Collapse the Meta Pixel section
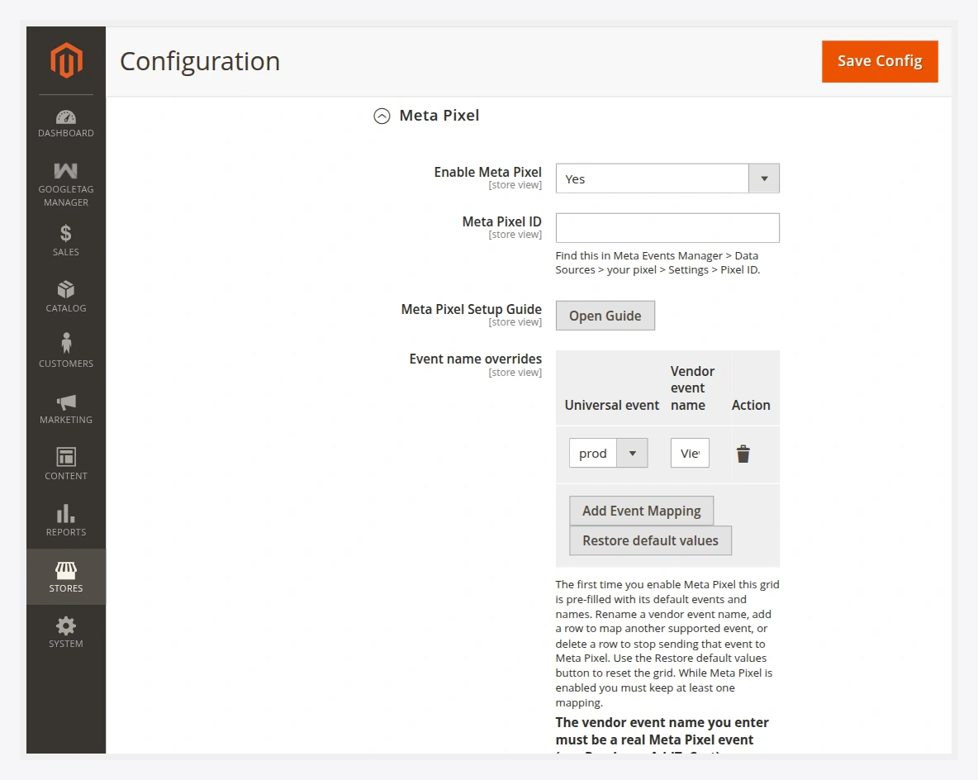This screenshot has height=780, width=978. coord(382,116)
